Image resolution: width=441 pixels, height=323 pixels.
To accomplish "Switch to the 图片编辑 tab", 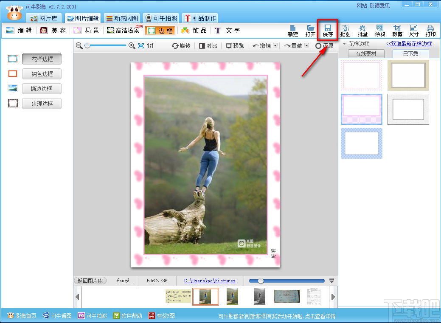I will pyautogui.click(x=83, y=19).
